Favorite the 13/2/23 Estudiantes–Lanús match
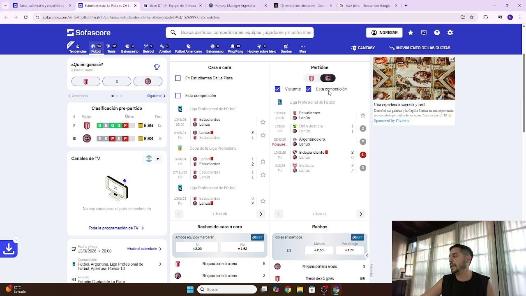Viewport: 526px width, 296px height. tap(263, 201)
